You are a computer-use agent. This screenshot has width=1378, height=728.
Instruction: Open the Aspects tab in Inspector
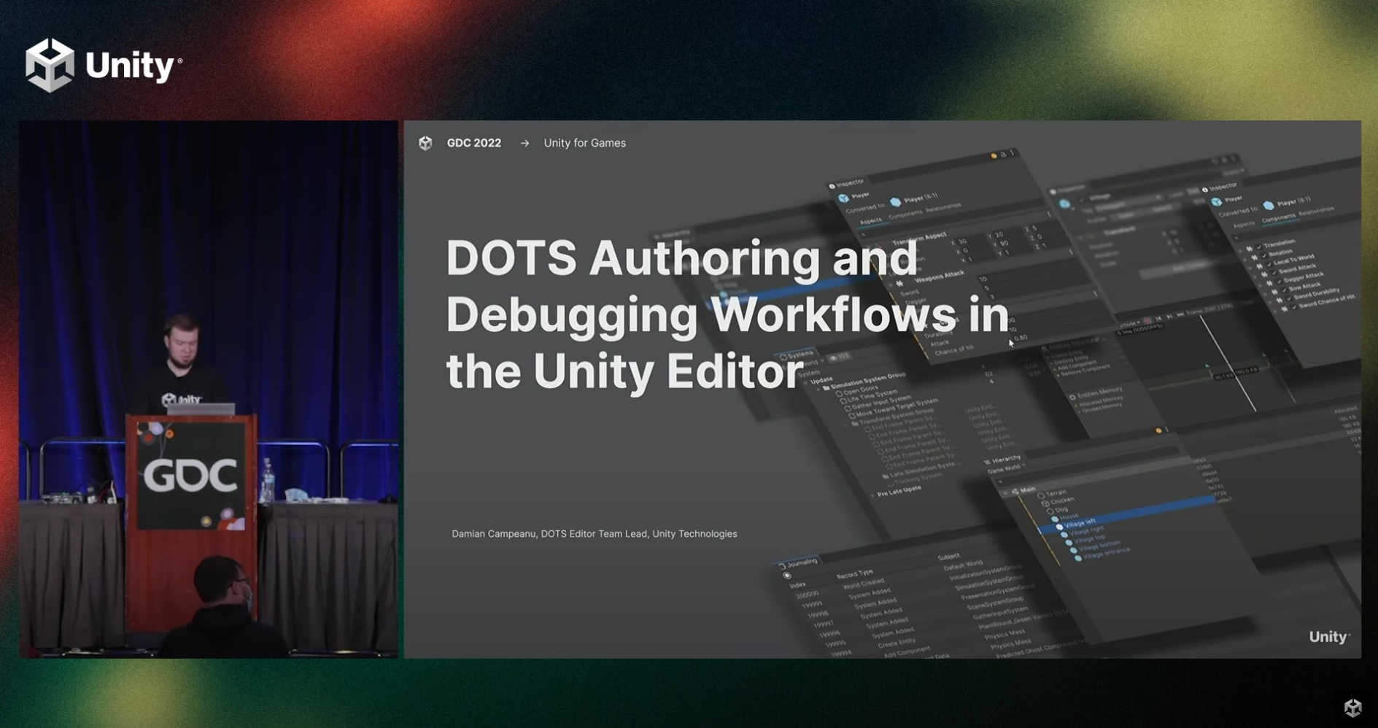[872, 221]
